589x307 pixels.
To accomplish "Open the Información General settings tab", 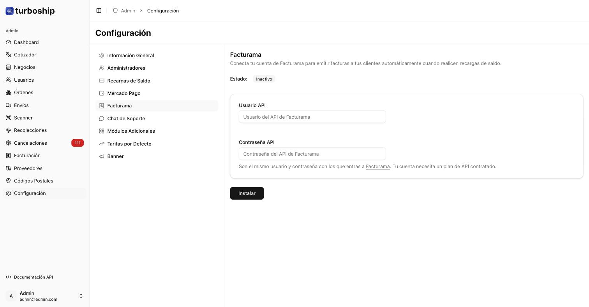I will [157, 55].
